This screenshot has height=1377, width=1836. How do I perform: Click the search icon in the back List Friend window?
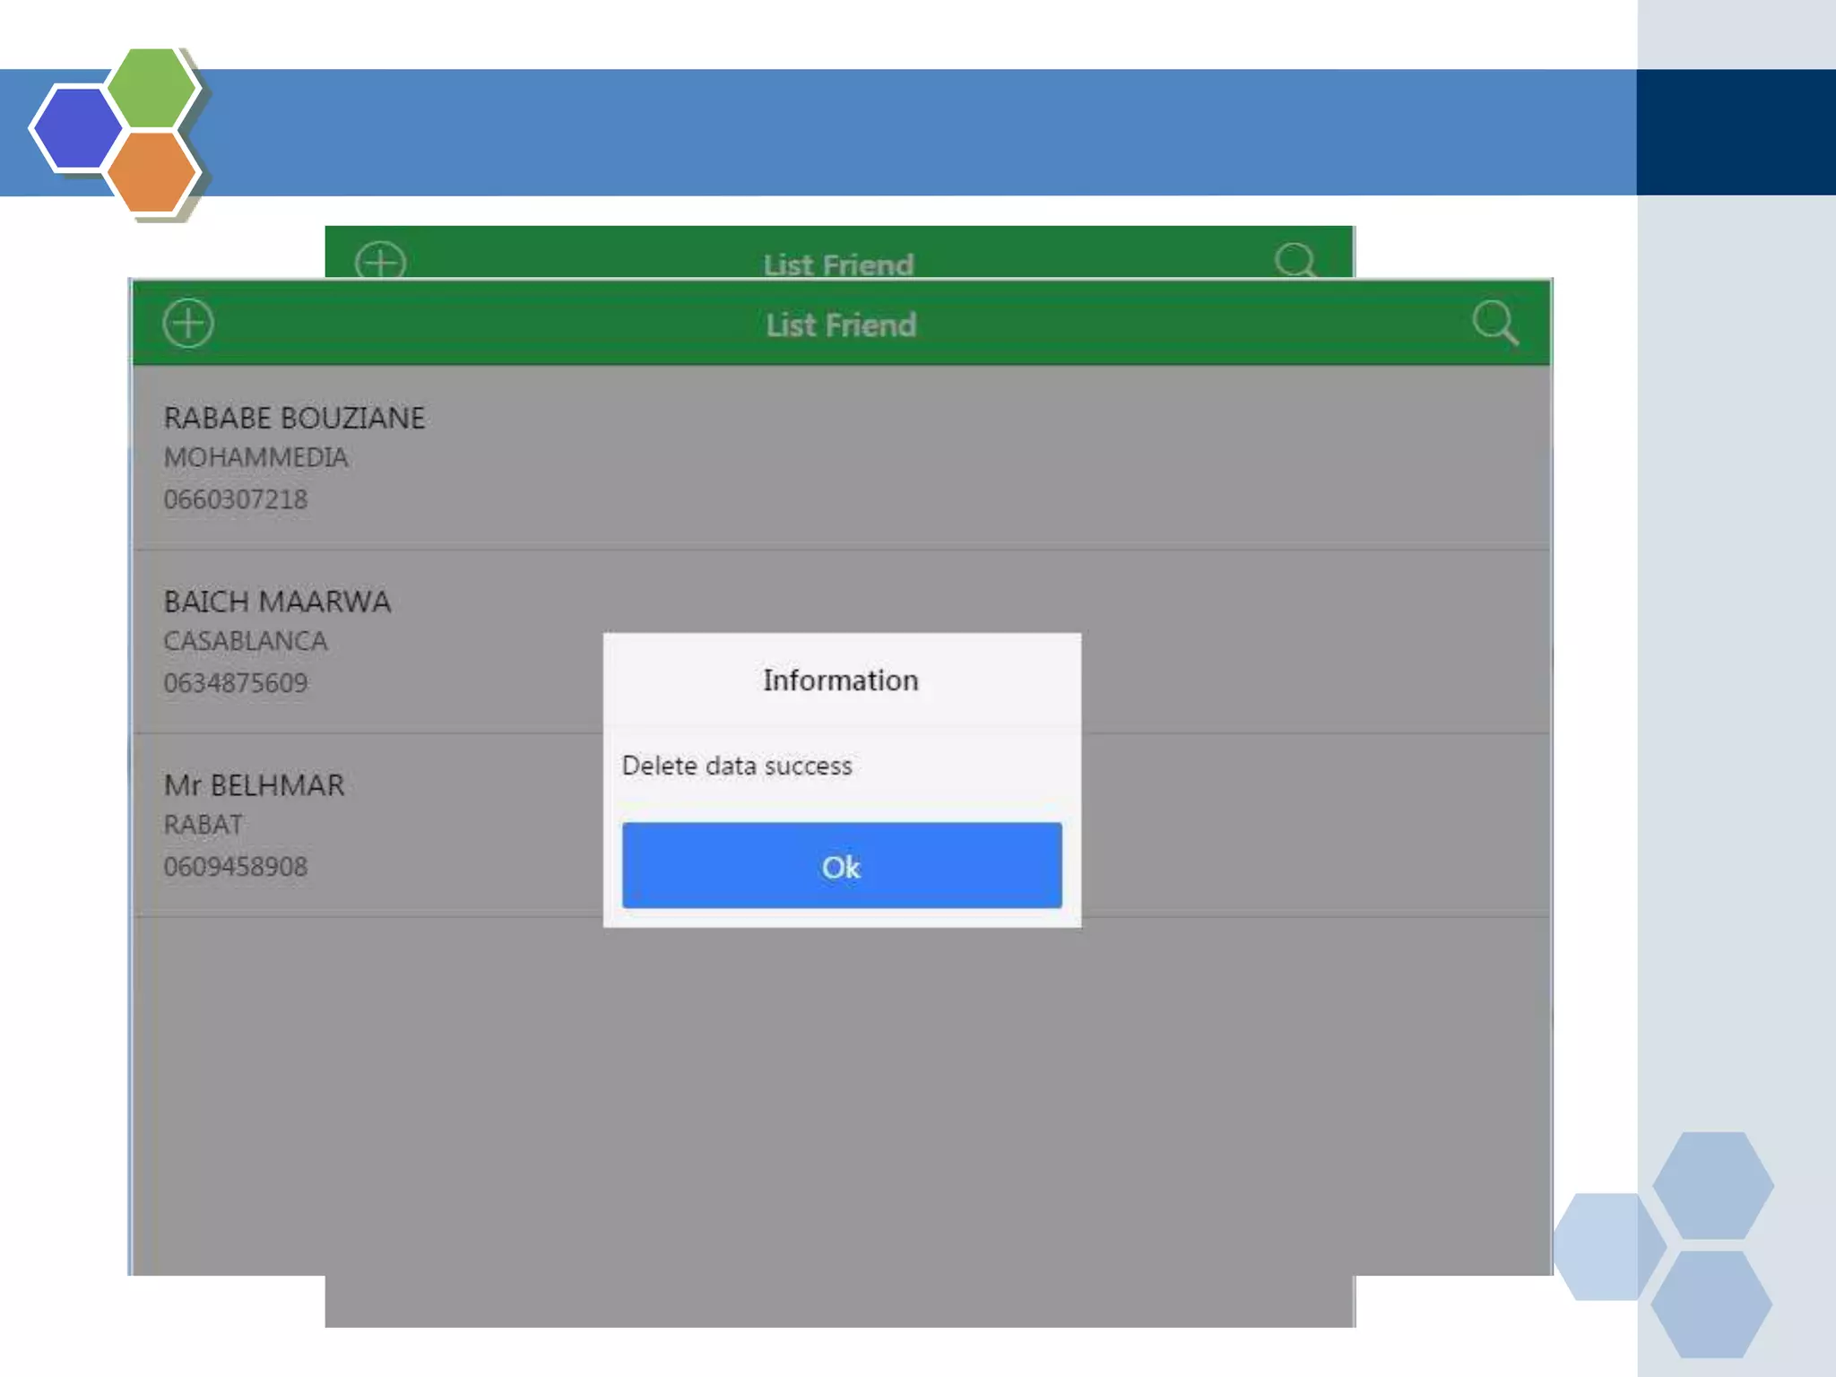click(1295, 260)
